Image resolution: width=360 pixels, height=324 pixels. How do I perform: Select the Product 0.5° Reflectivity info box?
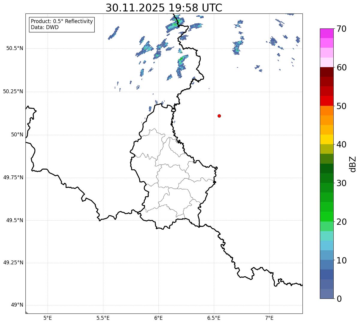click(62, 24)
